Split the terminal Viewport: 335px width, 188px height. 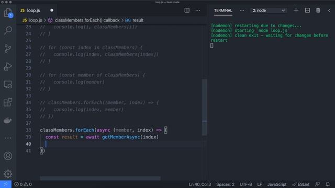tap(307, 10)
